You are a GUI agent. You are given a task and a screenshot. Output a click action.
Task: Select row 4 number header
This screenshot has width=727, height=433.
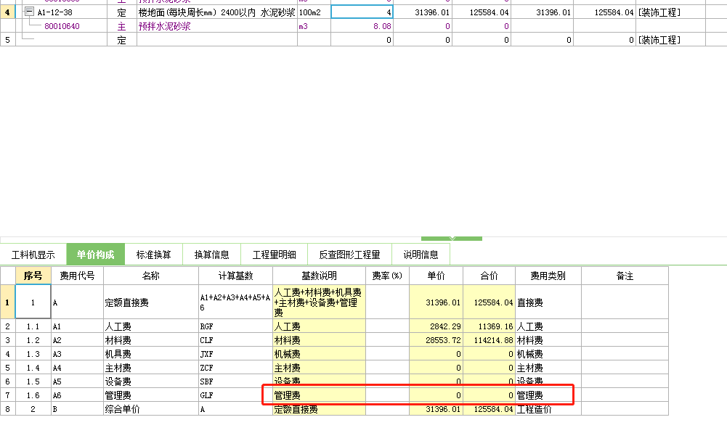7,12
